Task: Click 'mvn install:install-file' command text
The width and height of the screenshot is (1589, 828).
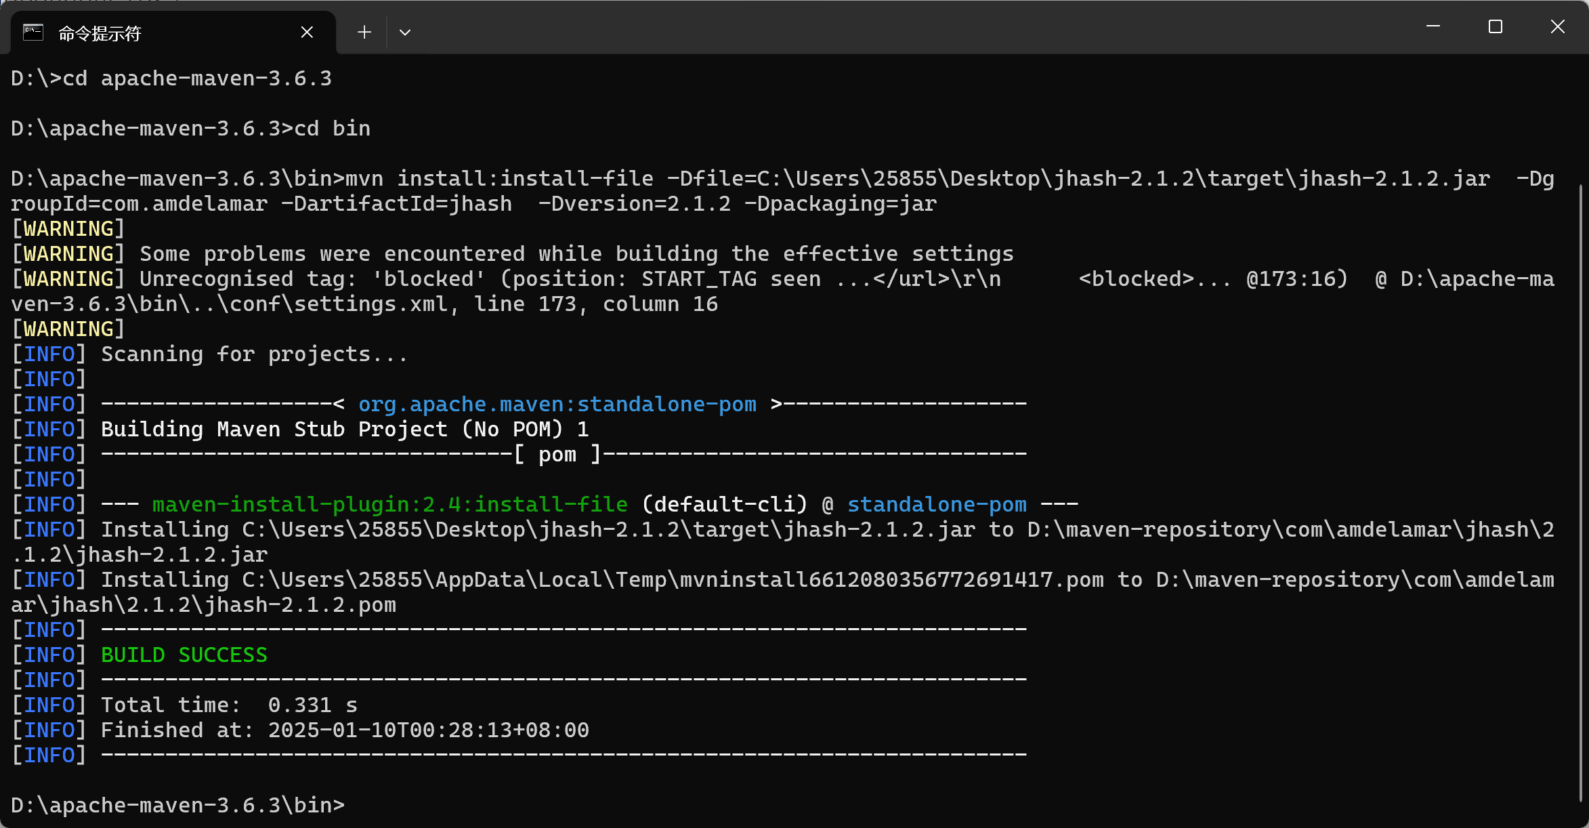Action: point(500,179)
